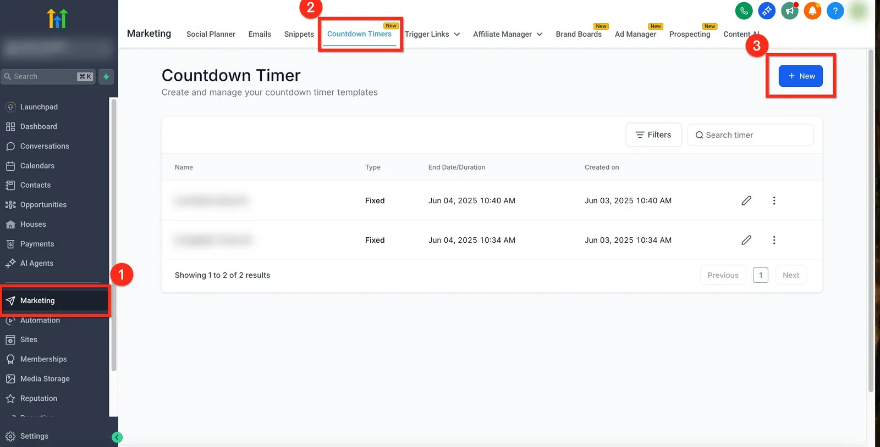Click the Search timer input field
The height and width of the screenshot is (447, 880).
[750, 135]
